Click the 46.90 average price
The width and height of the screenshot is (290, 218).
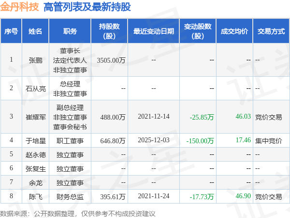pyautogui.click(x=243, y=196)
